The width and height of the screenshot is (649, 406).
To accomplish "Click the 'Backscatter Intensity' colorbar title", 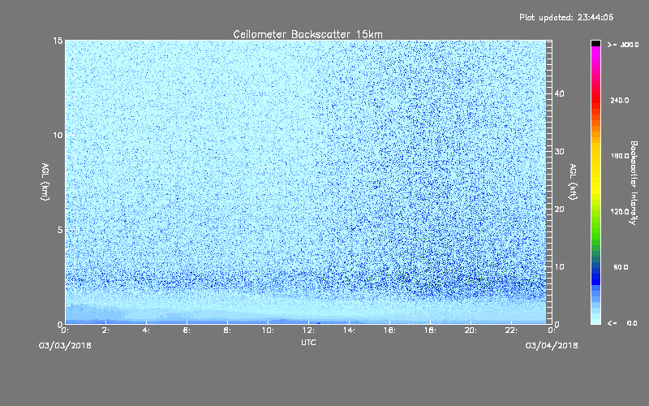I will click(634, 183).
